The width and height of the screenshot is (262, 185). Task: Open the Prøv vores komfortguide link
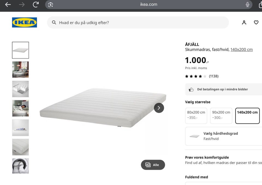(207, 157)
